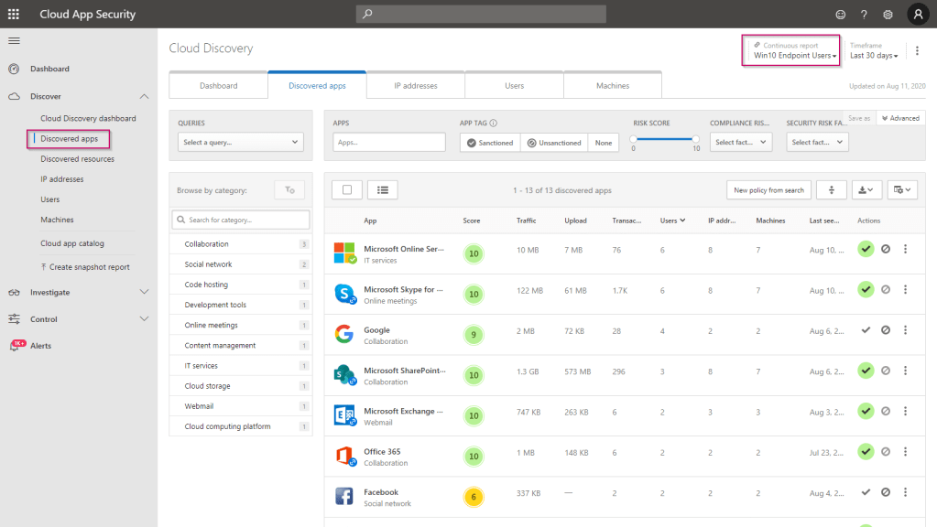Expand the Timeframe Last 30 days dropdown
Image resolution: width=937 pixels, height=527 pixels.
tap(874, 56)
